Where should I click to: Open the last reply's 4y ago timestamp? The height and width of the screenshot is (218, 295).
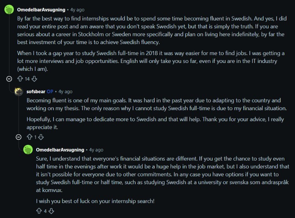point(96,150)
